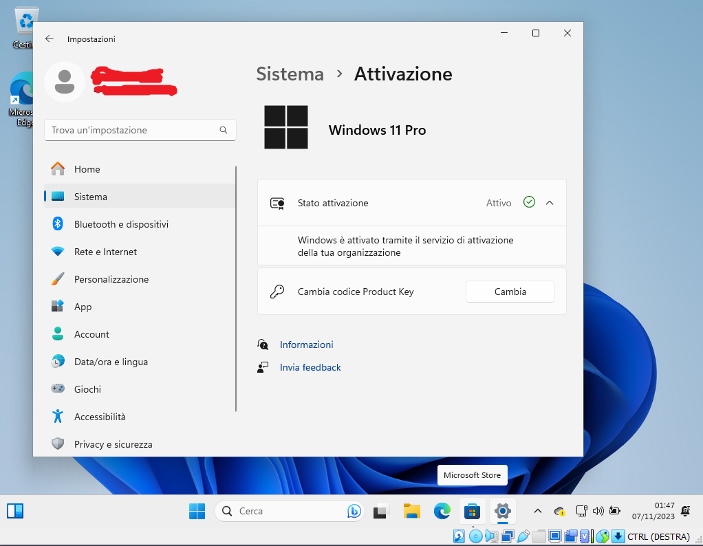Click the Recycle Bin desktop icon

coord(25,27)
